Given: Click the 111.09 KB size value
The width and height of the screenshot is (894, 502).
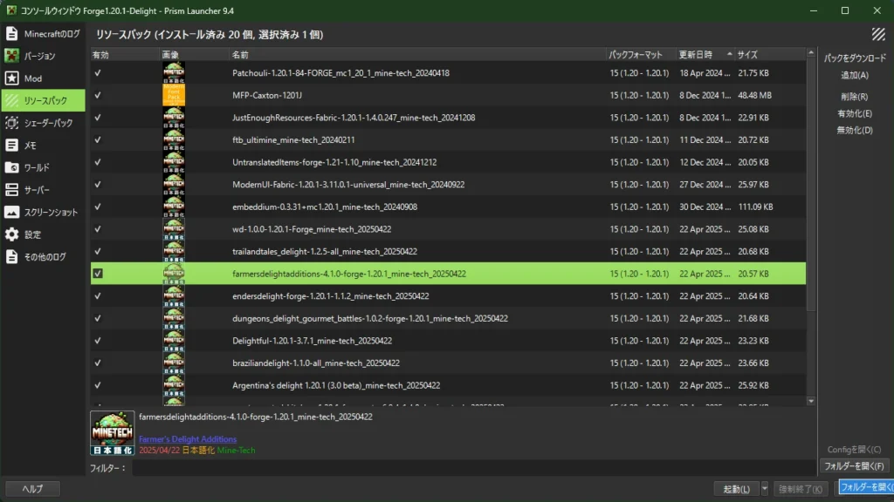Looking at the screenshot, I should [755, 207].
